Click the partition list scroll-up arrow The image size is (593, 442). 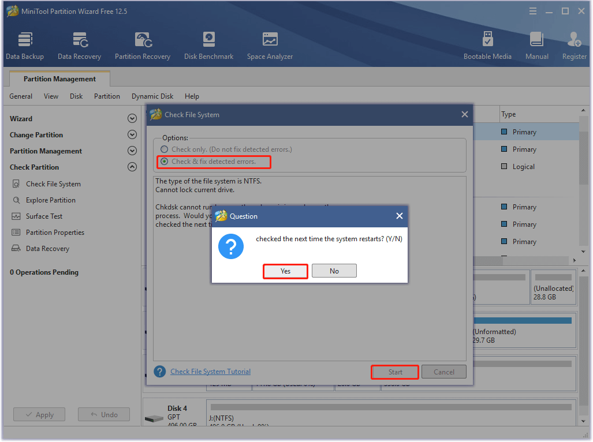(x=583, y=110)
